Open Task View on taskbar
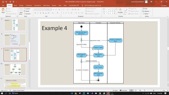 pyautogui.click(x=10, y=93)
